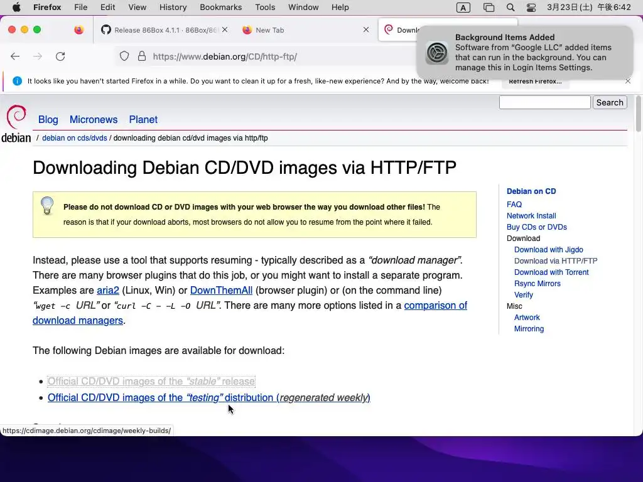Viewport: 643px width, 482px height.
Task: Click the page vertical scrollbar
Action: point(638,114)
